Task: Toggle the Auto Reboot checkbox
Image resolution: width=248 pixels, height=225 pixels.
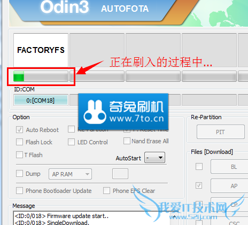Action: (19, 130)
